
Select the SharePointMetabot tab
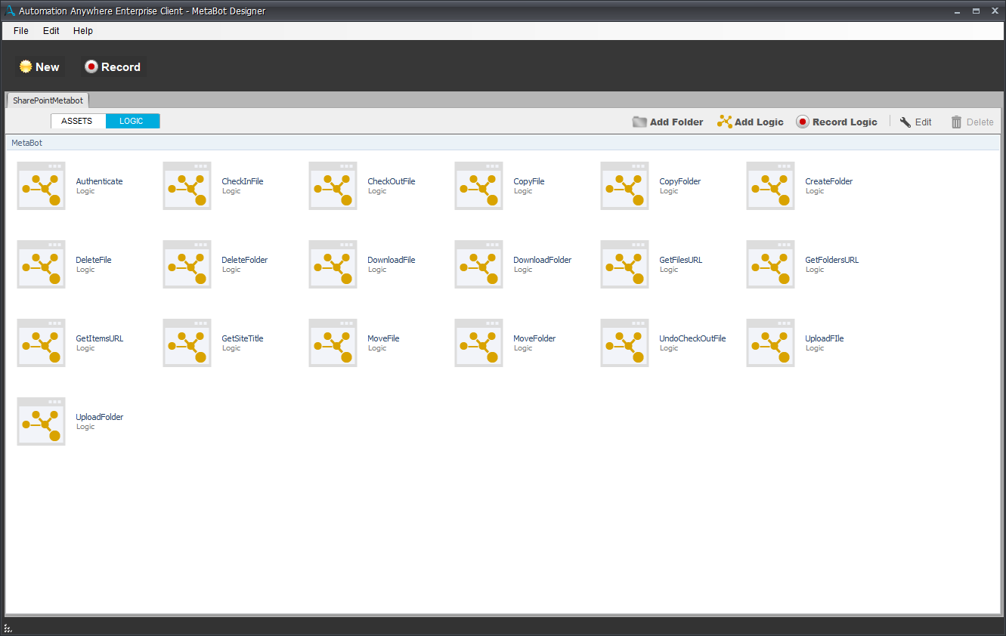point(48,100)
